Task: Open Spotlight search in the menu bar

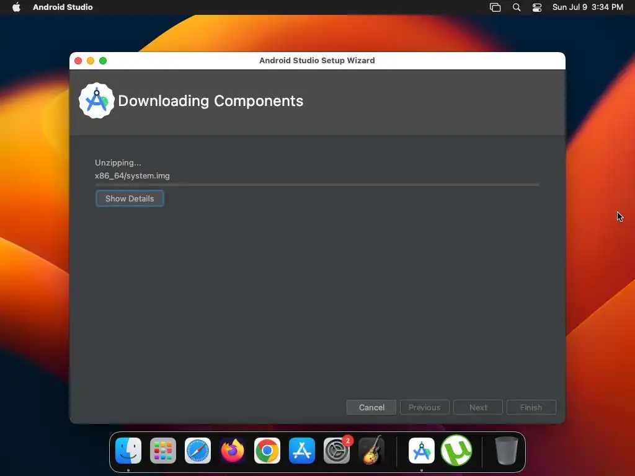Action: pos(517,7)
